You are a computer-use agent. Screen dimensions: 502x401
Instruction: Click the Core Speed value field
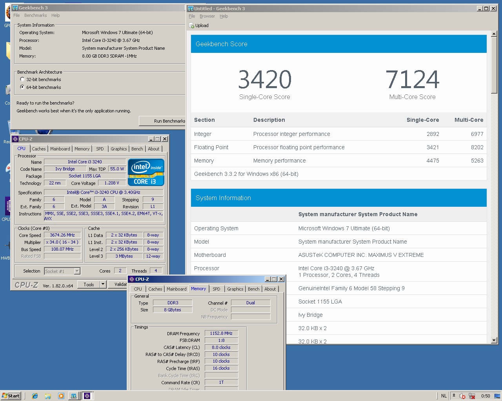[62, 235]
